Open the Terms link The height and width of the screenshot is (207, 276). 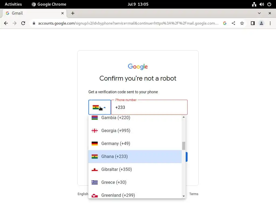pyautogui.click(x=194, y=194)
